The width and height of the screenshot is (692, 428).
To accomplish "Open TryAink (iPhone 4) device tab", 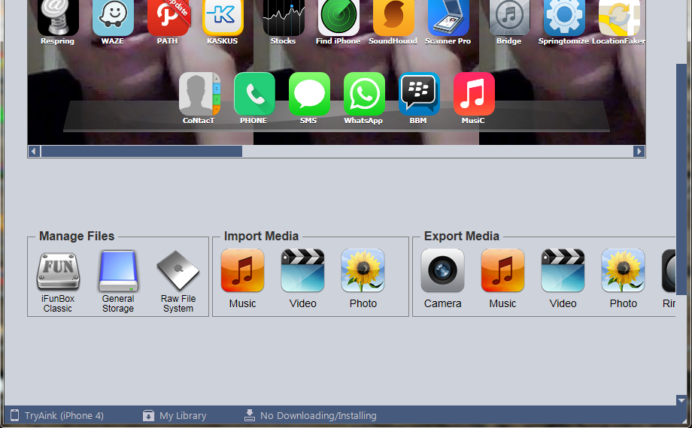I will 57,416.
